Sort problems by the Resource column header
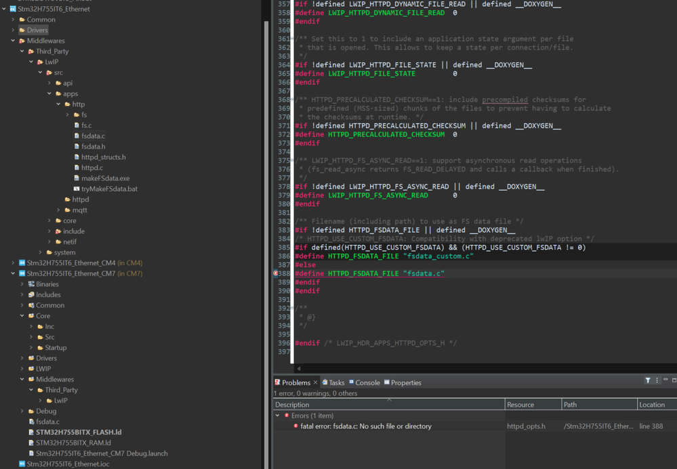 click(520, 405)
